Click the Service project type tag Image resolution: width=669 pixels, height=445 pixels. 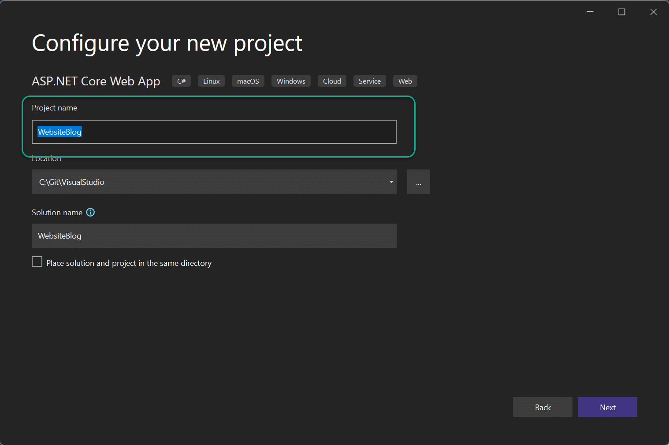(x=369, y=81)
